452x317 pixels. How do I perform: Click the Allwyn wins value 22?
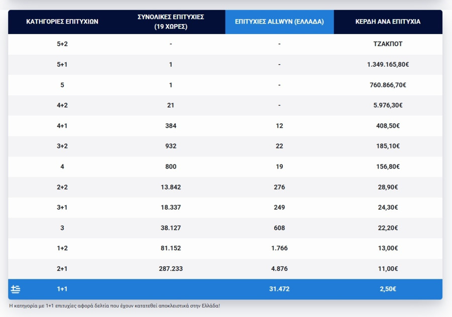[279, 146]
